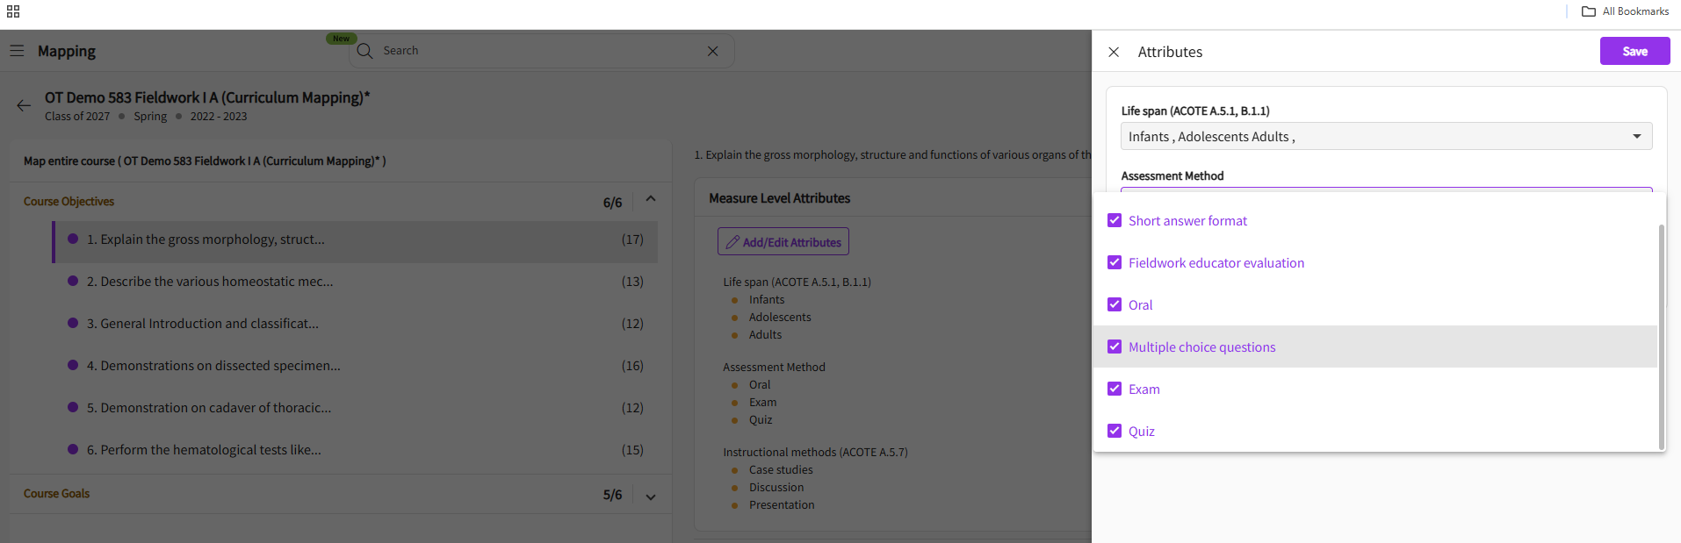Open the All Bookmarks folder
Image resolution: width=1681 pixels, height=543 pixels.
[x=1625, y=11]
